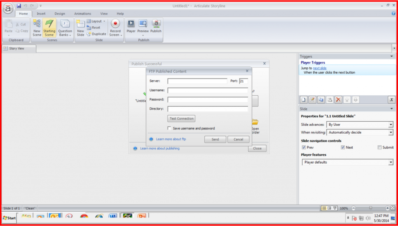Follow the next slide trigger link

click(x=320, y=68)
